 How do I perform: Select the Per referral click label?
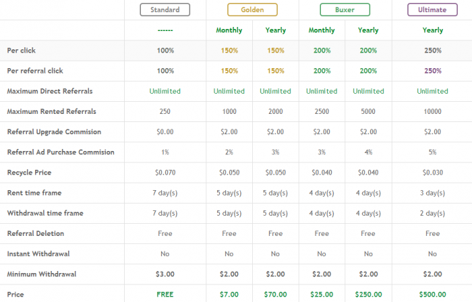[35, 71]
